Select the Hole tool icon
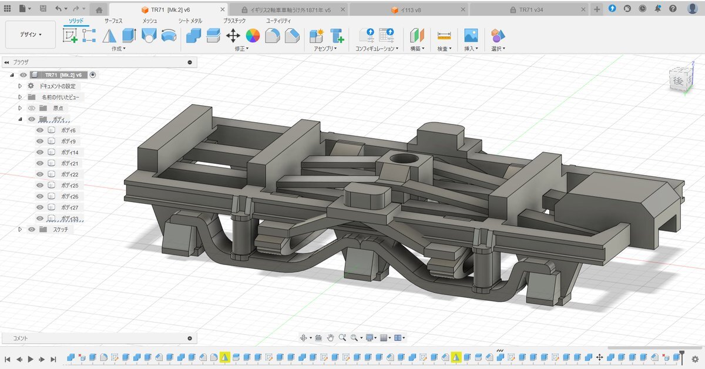The height and width of the screenshot is (369, 705). pyautogui.click(x=148, y=35)
